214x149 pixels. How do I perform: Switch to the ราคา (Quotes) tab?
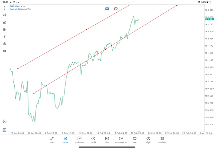pyautogui.click(x=52, y=140)
